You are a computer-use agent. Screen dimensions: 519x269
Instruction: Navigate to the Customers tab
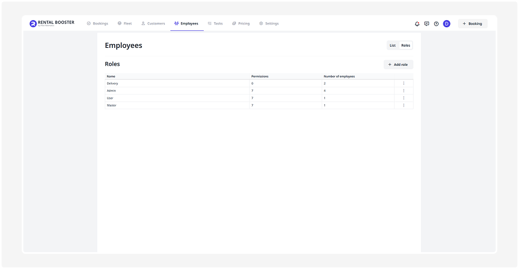point(153,23)
